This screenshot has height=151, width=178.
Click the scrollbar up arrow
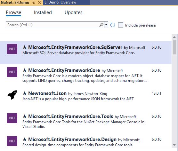click(174, 37)
